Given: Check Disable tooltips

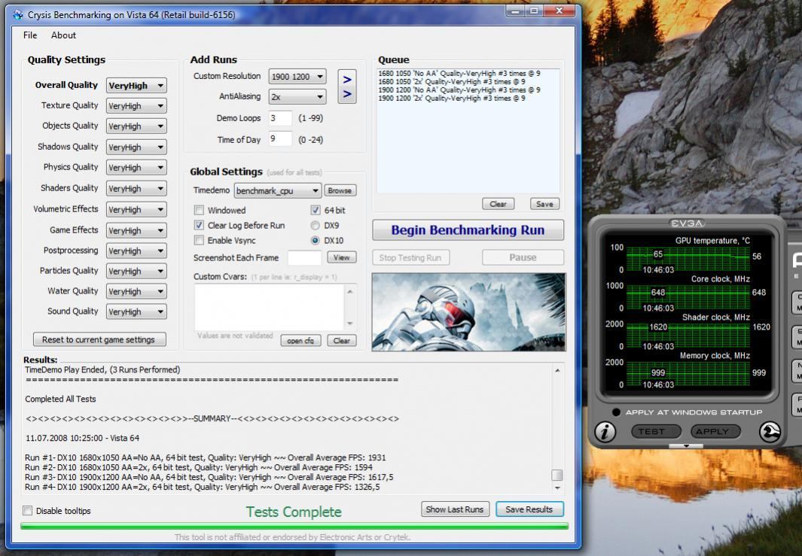Looking at the screenshot, I should point(28,511).
